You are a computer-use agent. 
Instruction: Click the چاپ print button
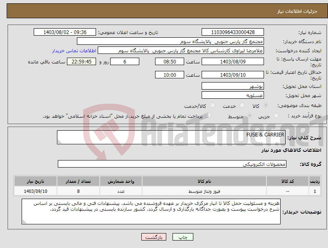pyautogui.click(x=183, y=237)
